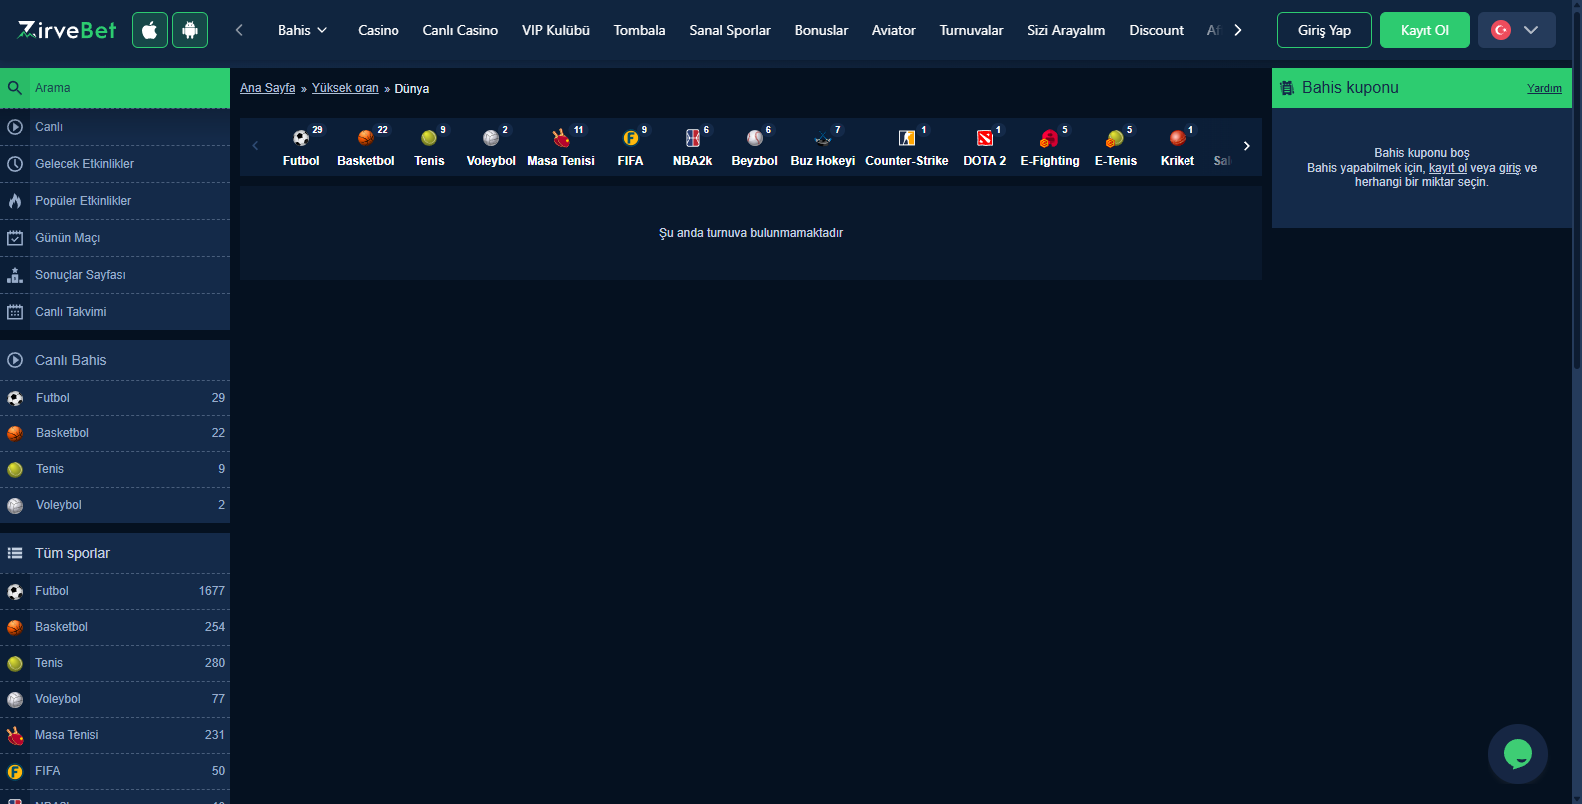Open the Aviator menu item
Viewport: 1582px width, 804px height.
point(894,30)
